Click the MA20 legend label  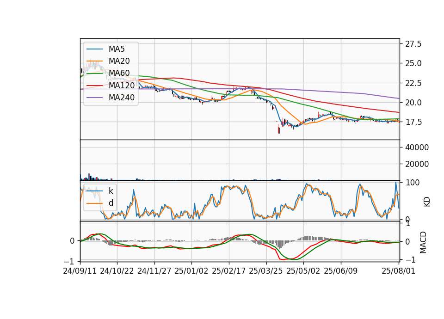click(119, 61)
